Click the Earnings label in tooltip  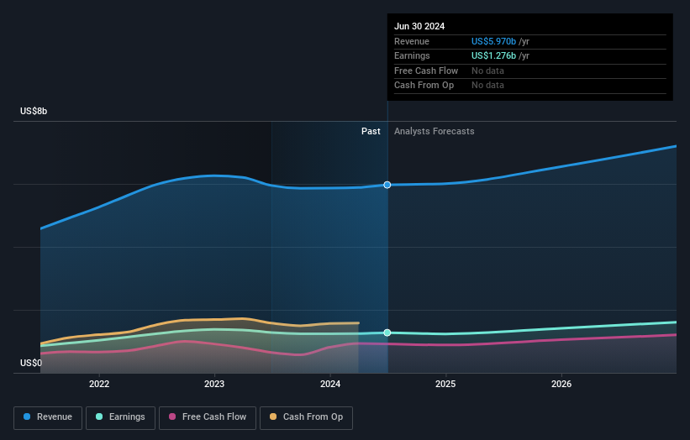pyautogui.click(x=412, y=55)
